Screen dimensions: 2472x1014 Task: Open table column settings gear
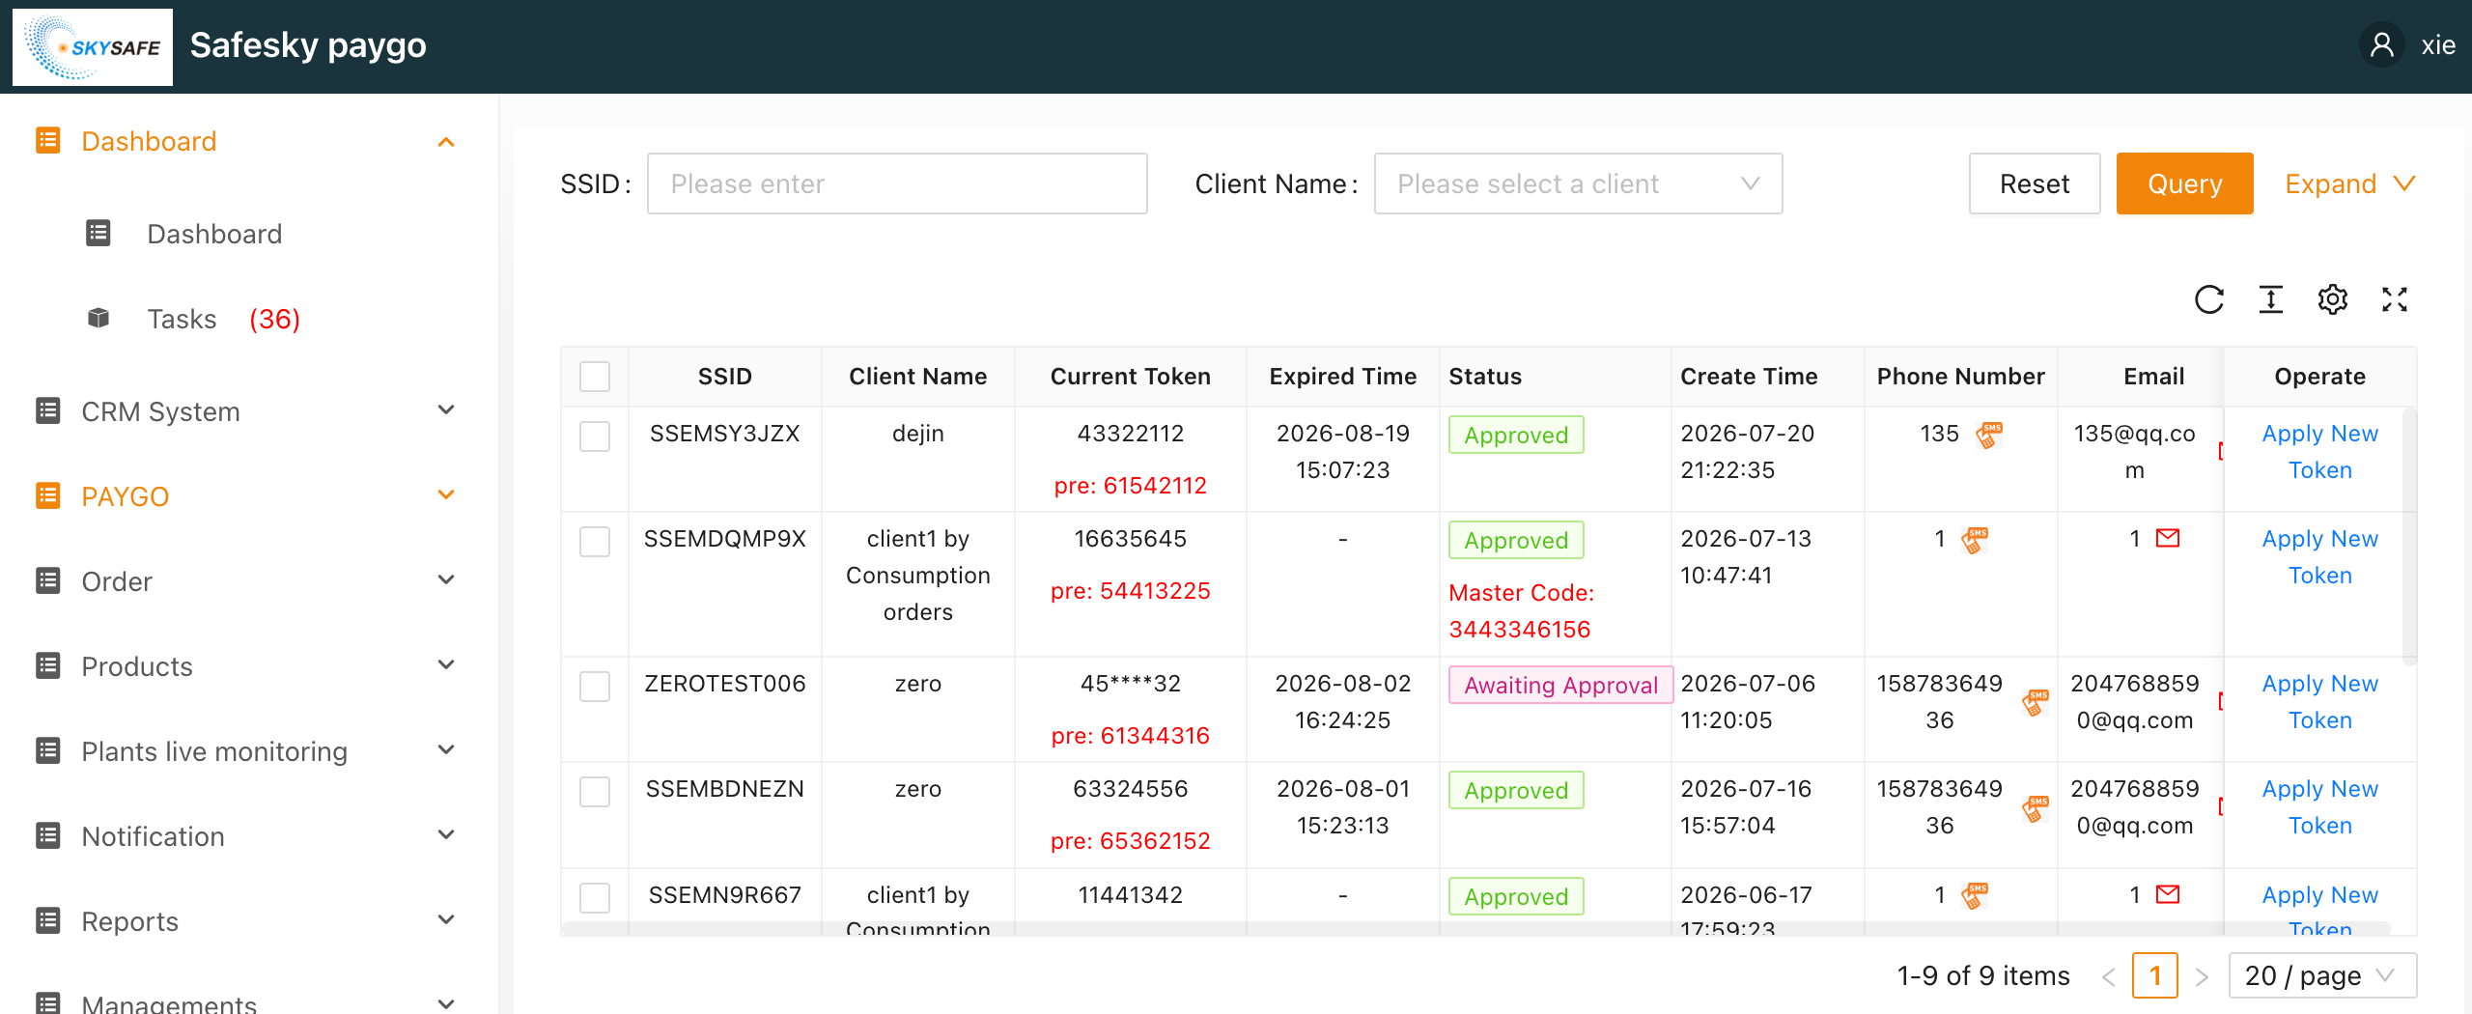click(x=2332, y=299)
